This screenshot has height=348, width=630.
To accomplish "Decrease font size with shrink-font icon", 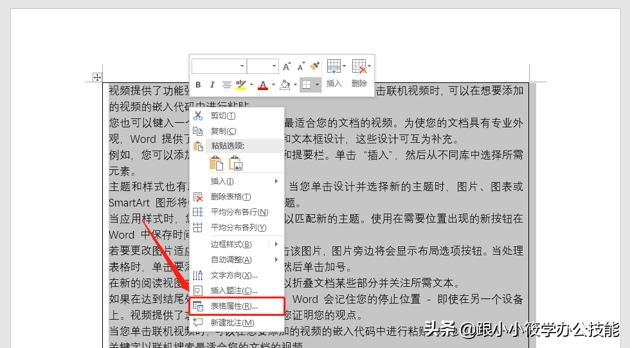I will click(x=301, y=66).
